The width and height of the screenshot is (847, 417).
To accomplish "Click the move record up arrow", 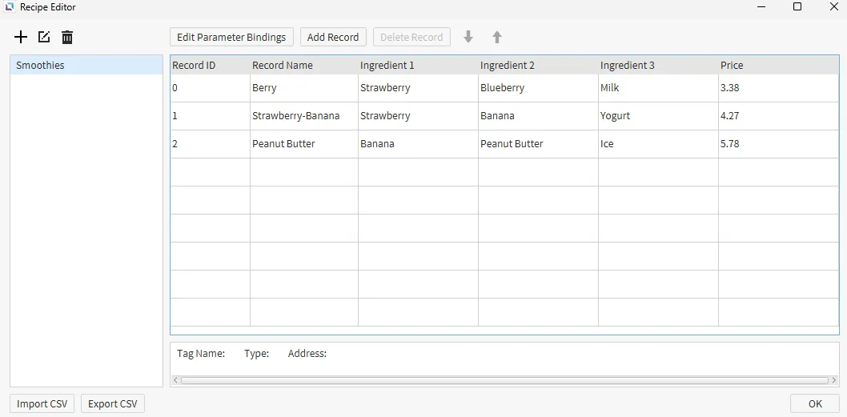I will pos(497,37).
